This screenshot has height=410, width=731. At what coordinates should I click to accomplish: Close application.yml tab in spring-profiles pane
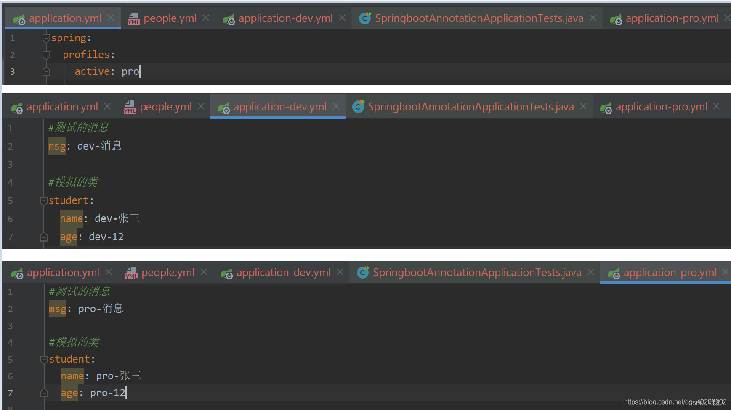tap(111, 18)
